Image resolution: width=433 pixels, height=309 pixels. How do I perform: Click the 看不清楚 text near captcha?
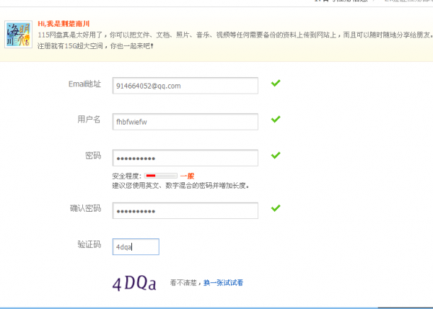pyautogui.click(x=183, y=283)
